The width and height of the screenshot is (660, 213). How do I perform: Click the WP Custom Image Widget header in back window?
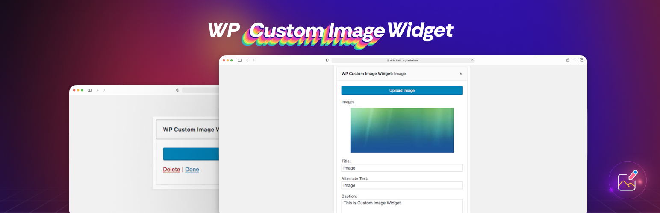click(x=188, y=130)
